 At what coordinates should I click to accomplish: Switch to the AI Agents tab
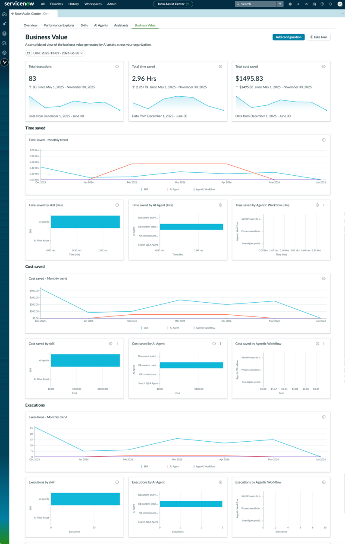(101, 25)
